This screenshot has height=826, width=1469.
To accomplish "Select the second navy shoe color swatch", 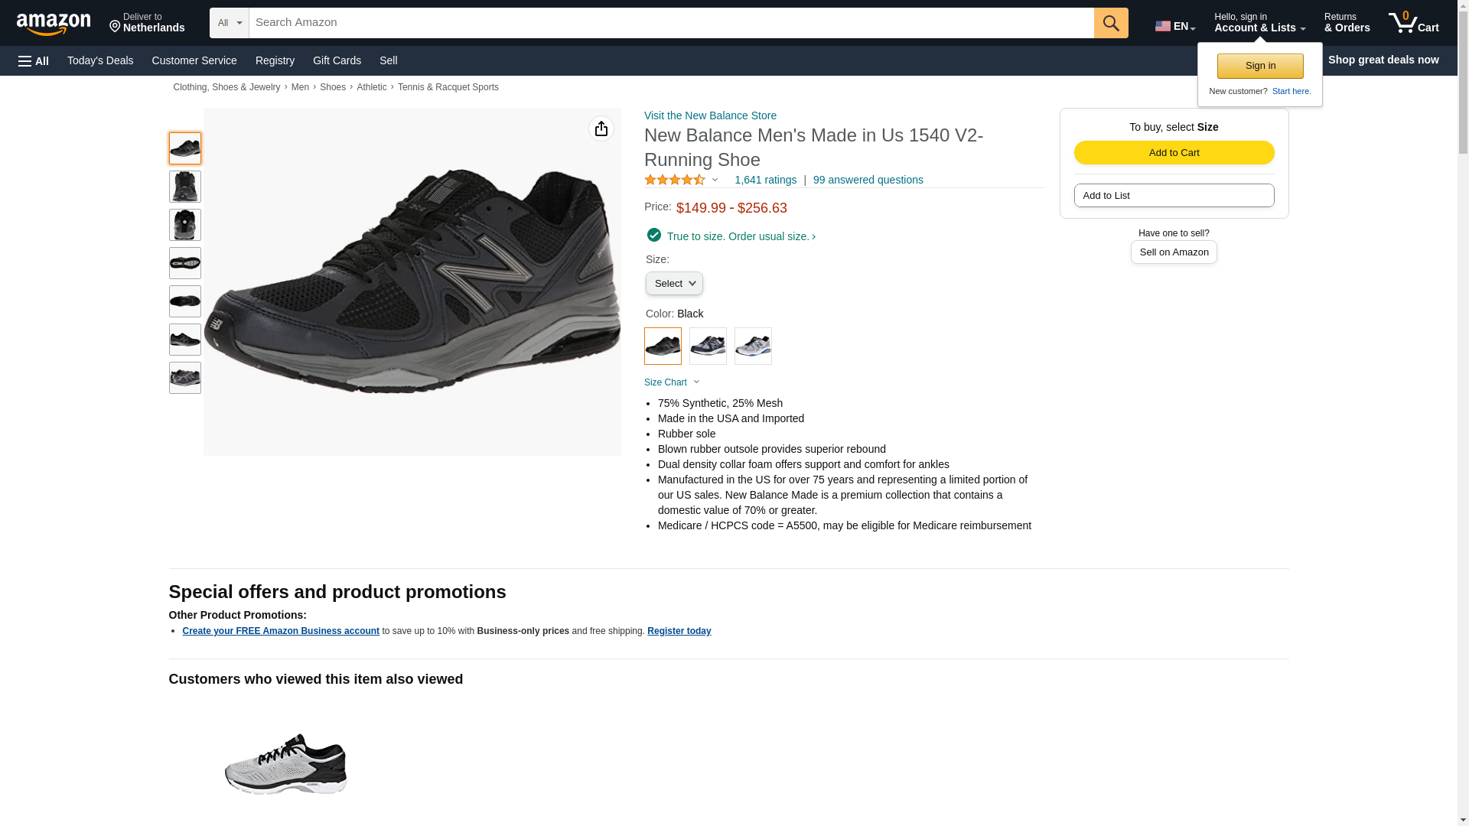I will 708,346.
